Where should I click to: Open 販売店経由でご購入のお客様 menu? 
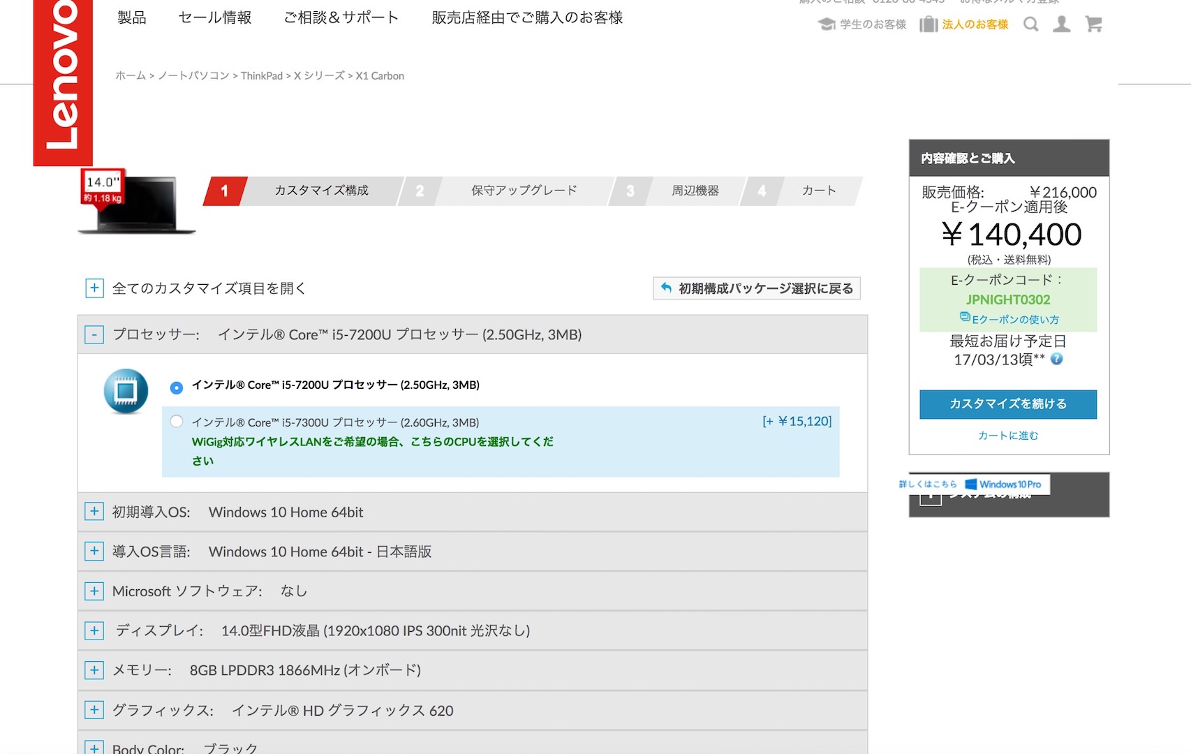527,17
